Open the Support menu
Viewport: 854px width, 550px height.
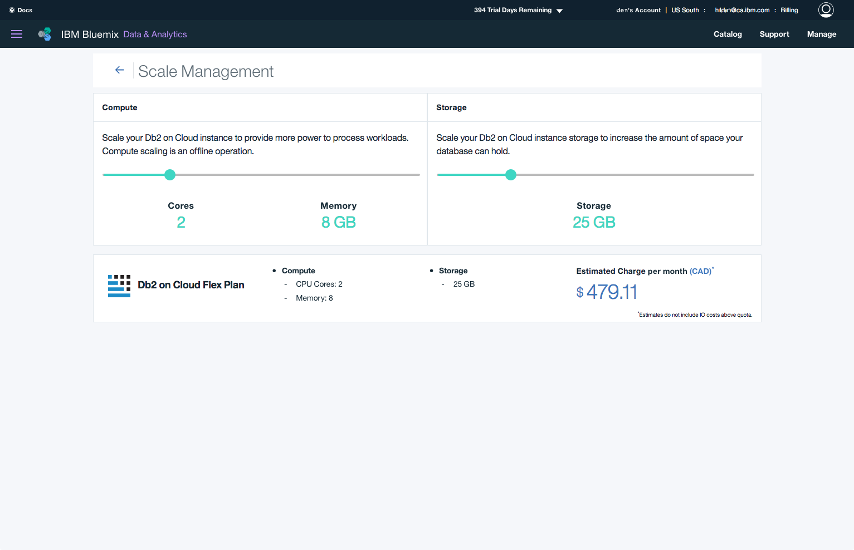[774, 34]
